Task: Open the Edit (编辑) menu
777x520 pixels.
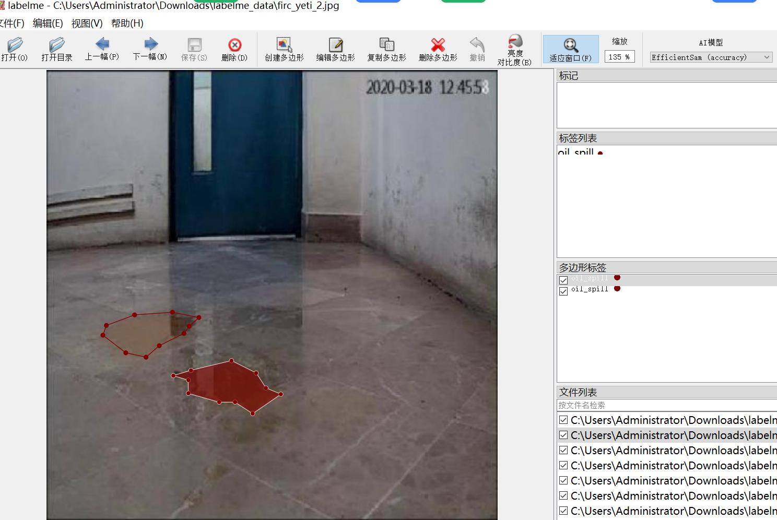Action: click(48, 23)
